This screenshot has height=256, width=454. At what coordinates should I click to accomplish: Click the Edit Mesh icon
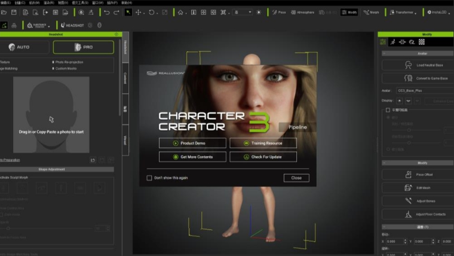(x=408, y=188)
